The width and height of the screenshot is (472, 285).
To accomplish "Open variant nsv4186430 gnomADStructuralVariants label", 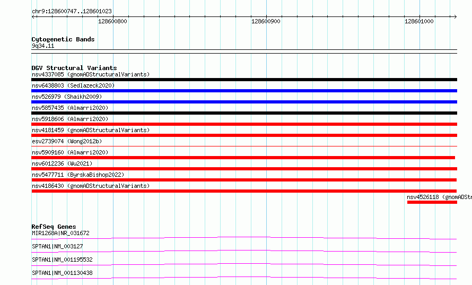I will 91,186.
